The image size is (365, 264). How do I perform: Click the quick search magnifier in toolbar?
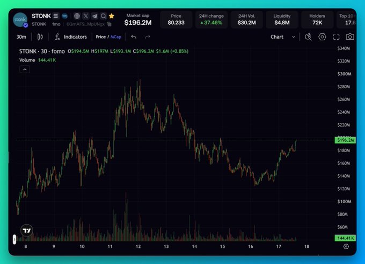tap(308, 37)
